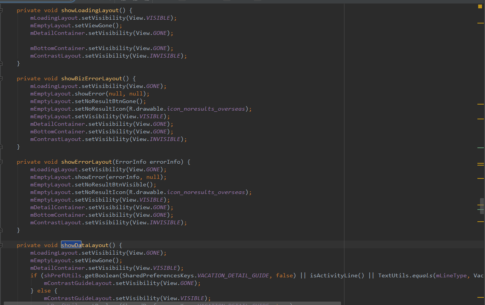Click mContrastGuideLayout.setVisibility(View.GONE) line
The width and height of the screenshot is (485, 305).
122,283
